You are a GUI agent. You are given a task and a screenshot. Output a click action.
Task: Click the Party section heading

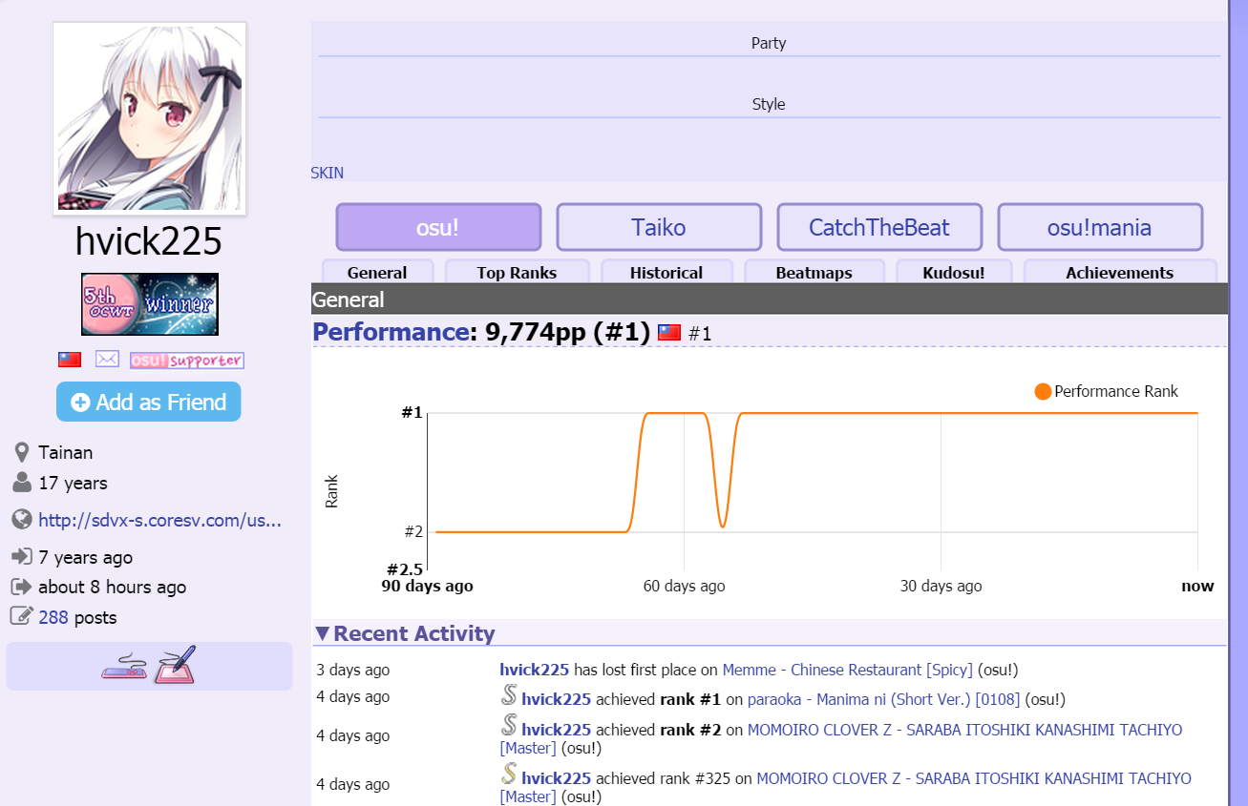pyautogui.click(x=769, y=43)
